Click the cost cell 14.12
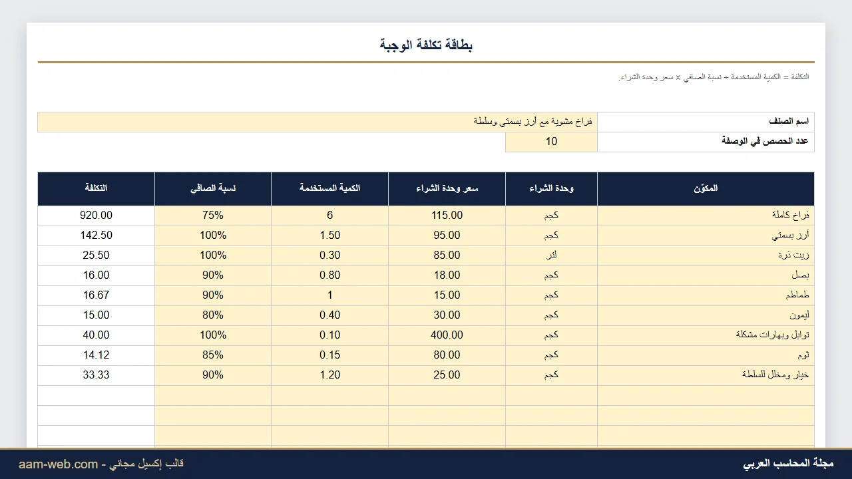 click(x=97, y=355)
